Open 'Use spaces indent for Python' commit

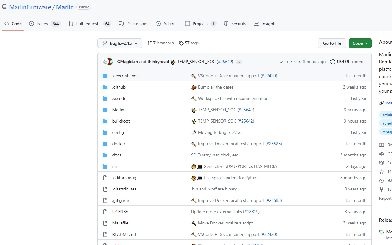tap(231, 178)
